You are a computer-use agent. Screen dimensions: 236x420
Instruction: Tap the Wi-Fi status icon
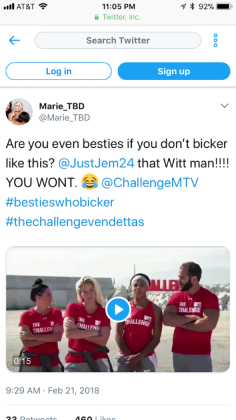(x=43, y=6)
